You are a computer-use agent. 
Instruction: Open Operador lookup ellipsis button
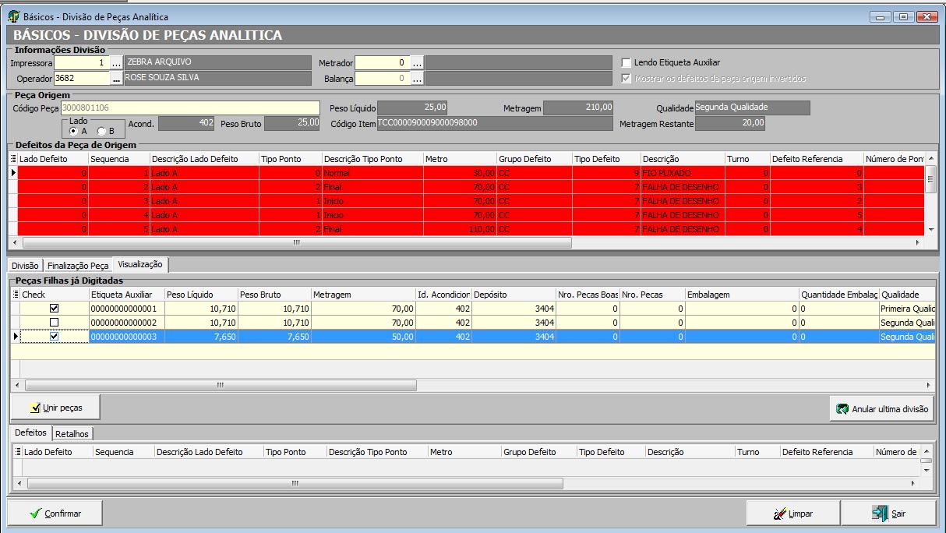117,79
